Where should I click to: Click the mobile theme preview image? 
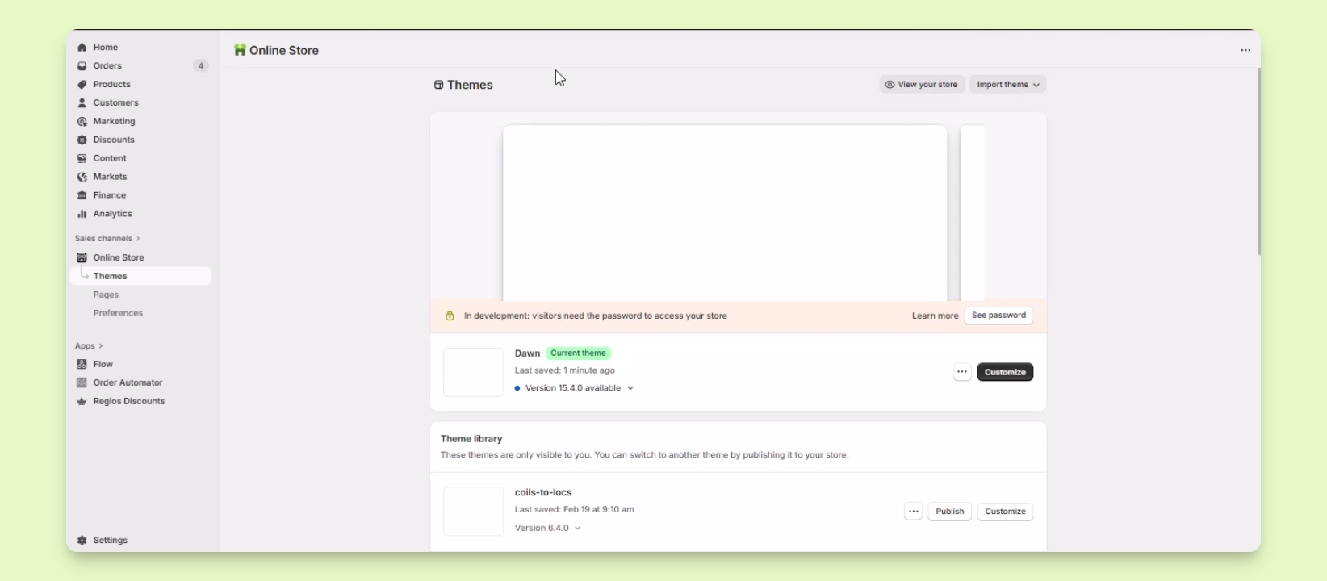pos(972,213)
